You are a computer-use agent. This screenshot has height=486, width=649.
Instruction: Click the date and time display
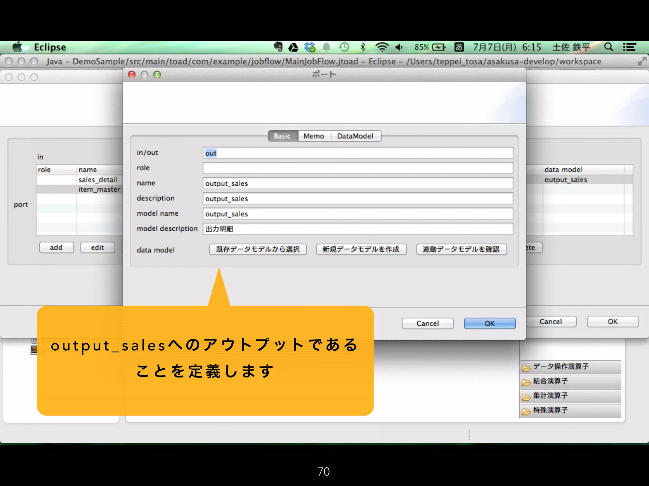507,47
